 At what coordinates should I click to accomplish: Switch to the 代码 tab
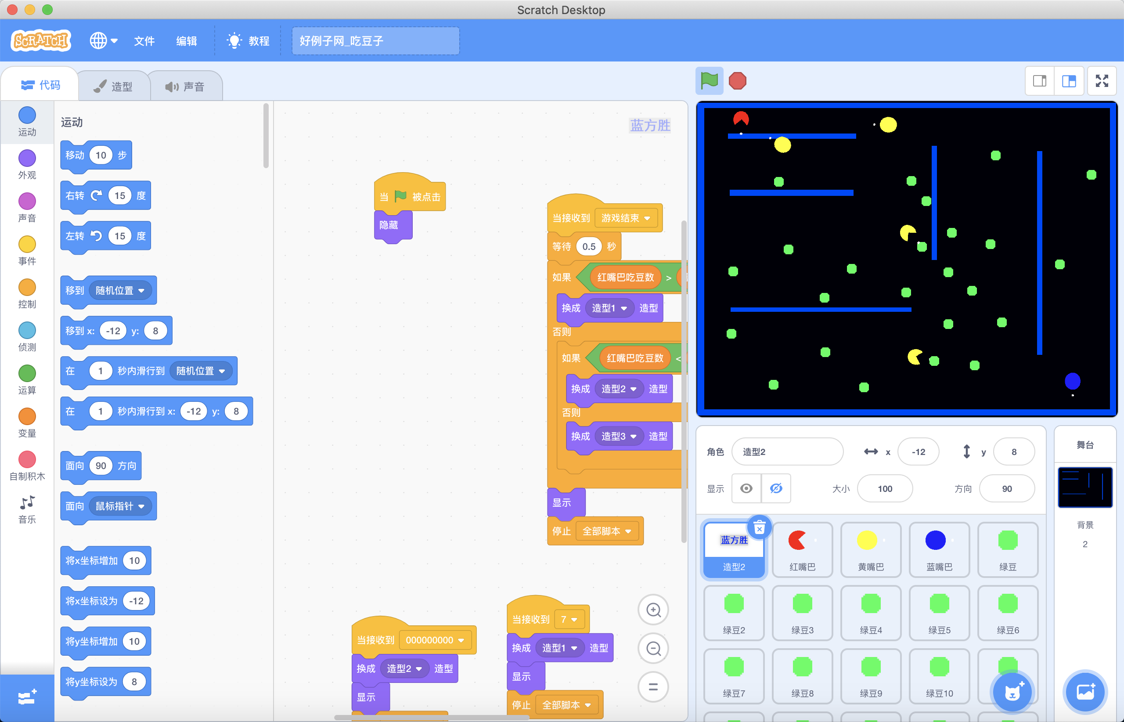coord(40,85)
